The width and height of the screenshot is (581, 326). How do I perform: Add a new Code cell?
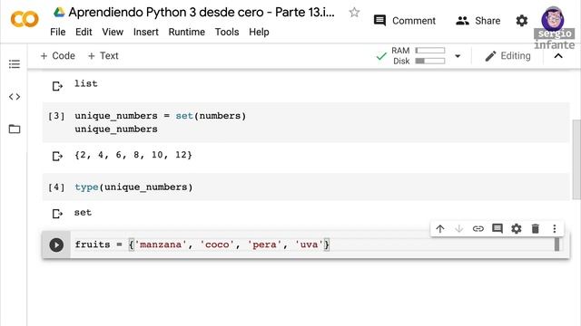point(57,56)
